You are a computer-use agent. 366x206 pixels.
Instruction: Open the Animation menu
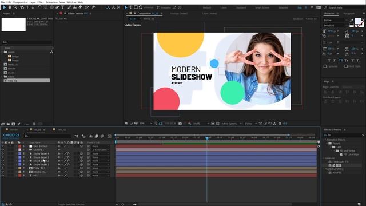[51, 2]
